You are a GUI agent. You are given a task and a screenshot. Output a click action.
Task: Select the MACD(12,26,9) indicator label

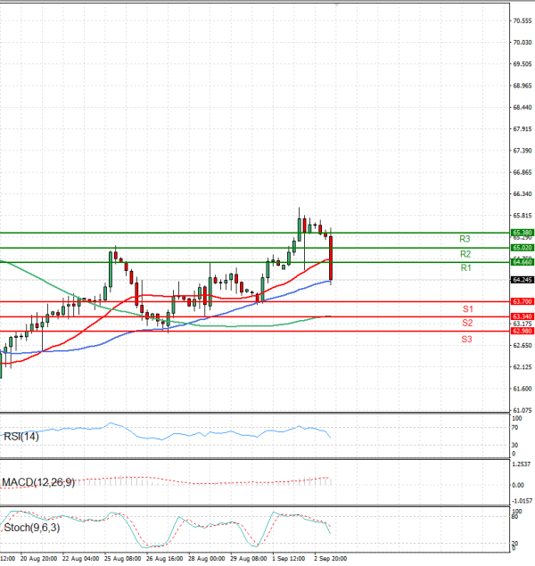coord(38,482)
